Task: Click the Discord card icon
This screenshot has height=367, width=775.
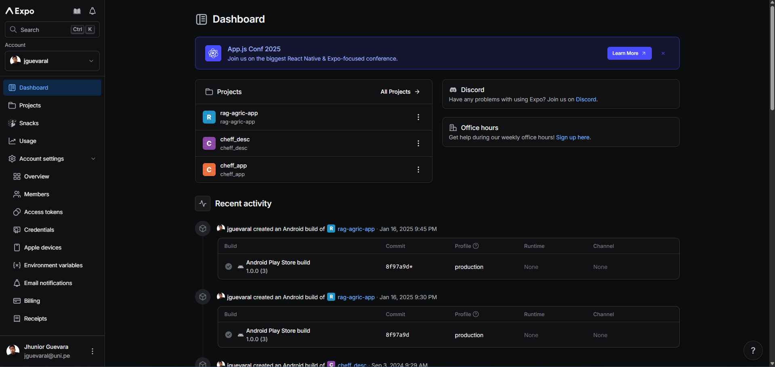Action: pos(453,90)
